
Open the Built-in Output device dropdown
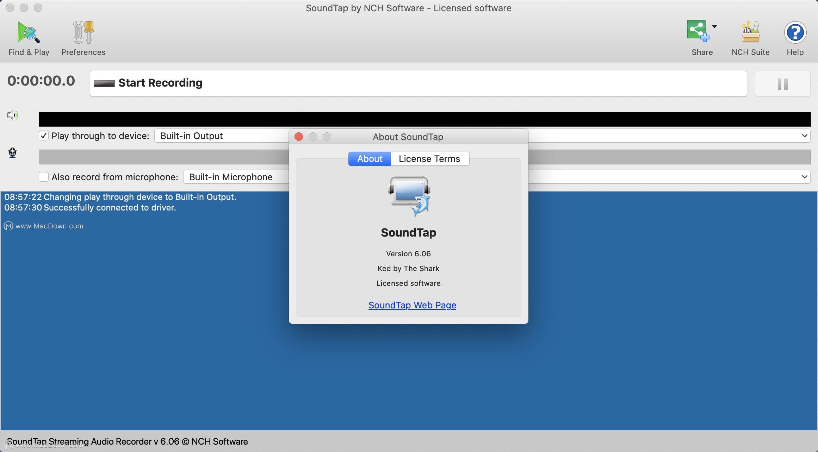coord(482,136)
